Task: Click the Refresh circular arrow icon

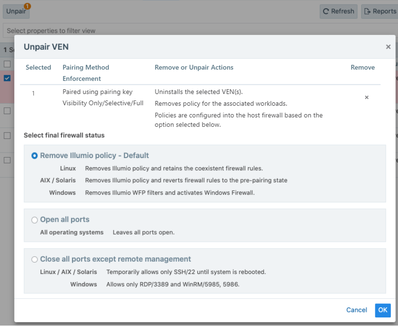Action: (326, 11)
